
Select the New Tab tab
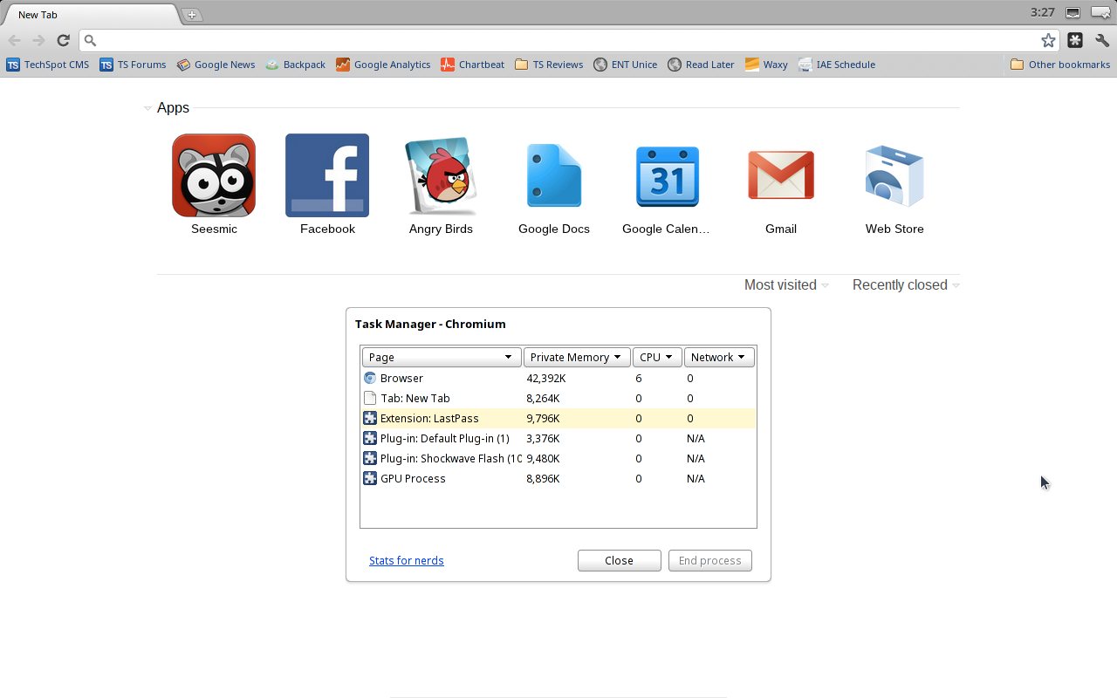(90, 15)
